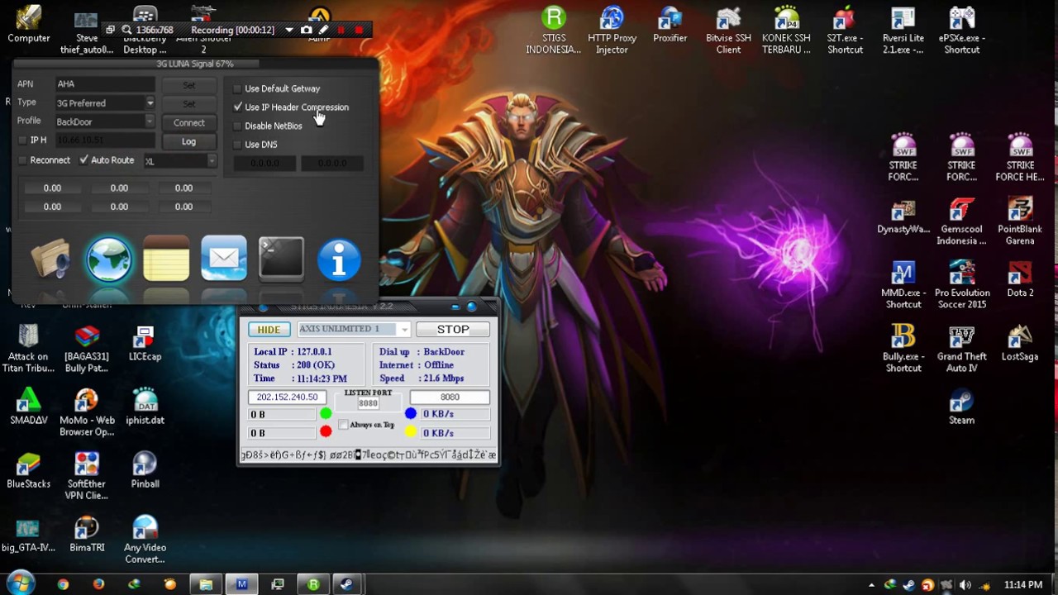
Task: Open AXIS UNLIMITED 1 server dropdown
Action: coord(403,330)
